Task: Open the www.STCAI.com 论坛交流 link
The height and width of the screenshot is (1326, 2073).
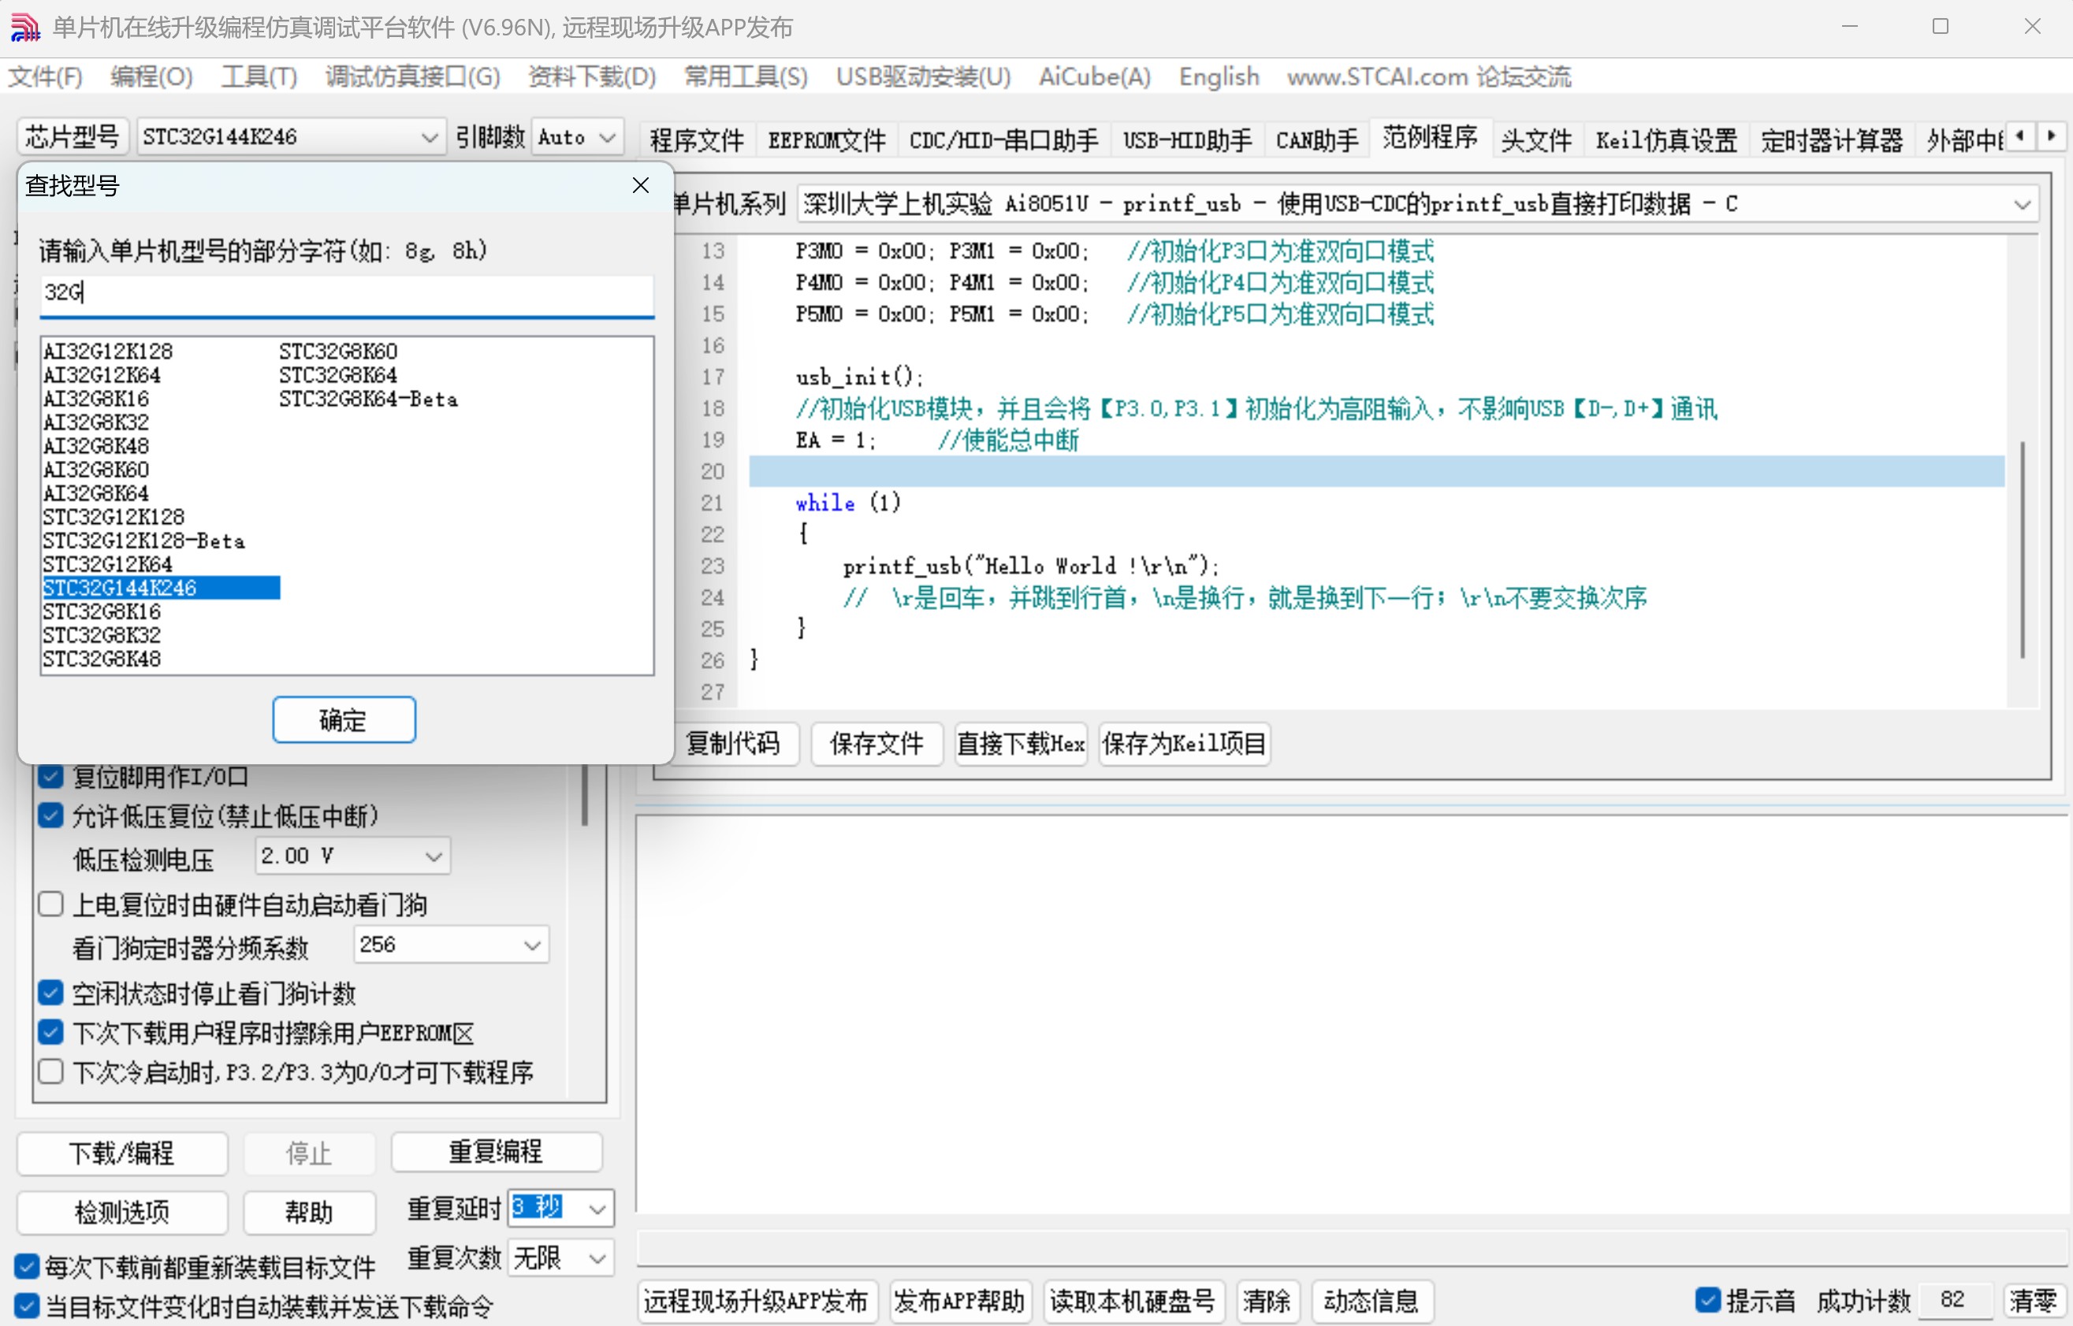Action: click(1428, 76)
